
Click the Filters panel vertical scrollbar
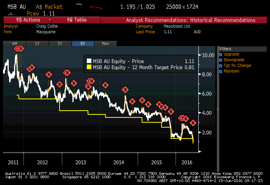click(218, 109)
